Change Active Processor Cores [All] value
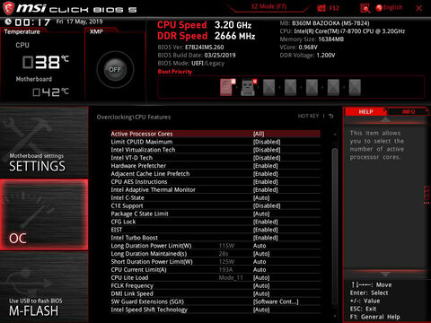Screen dimensions: 431x323 point(259,134)
